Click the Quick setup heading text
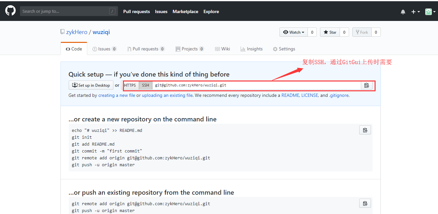Viewport: 438px width, 214px height. pos(149,74)
